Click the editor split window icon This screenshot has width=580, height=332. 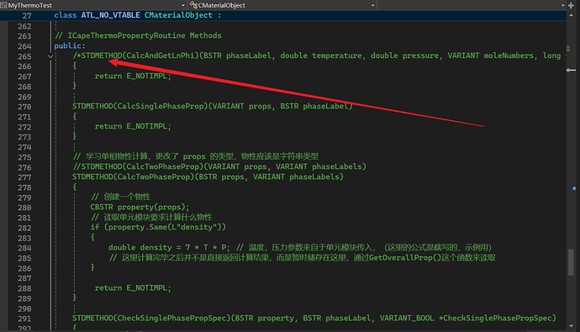571,5
